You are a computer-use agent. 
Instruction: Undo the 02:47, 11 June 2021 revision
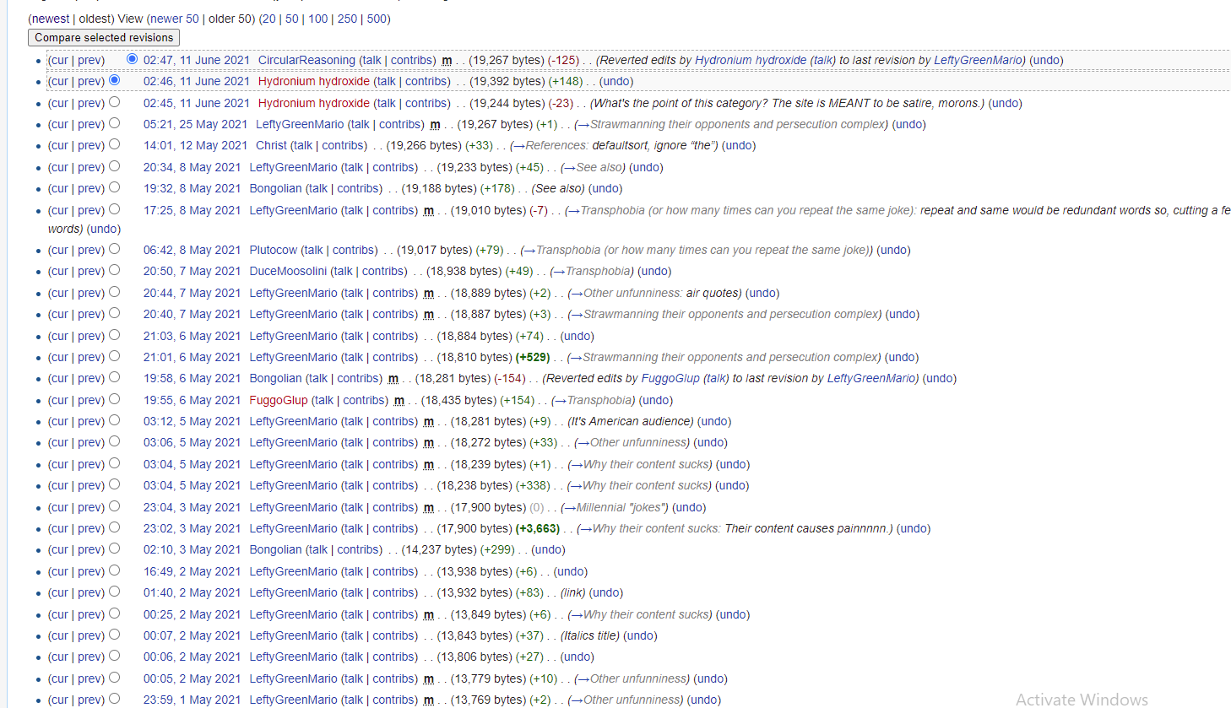pyautogui.click(x=1047, y=60)
